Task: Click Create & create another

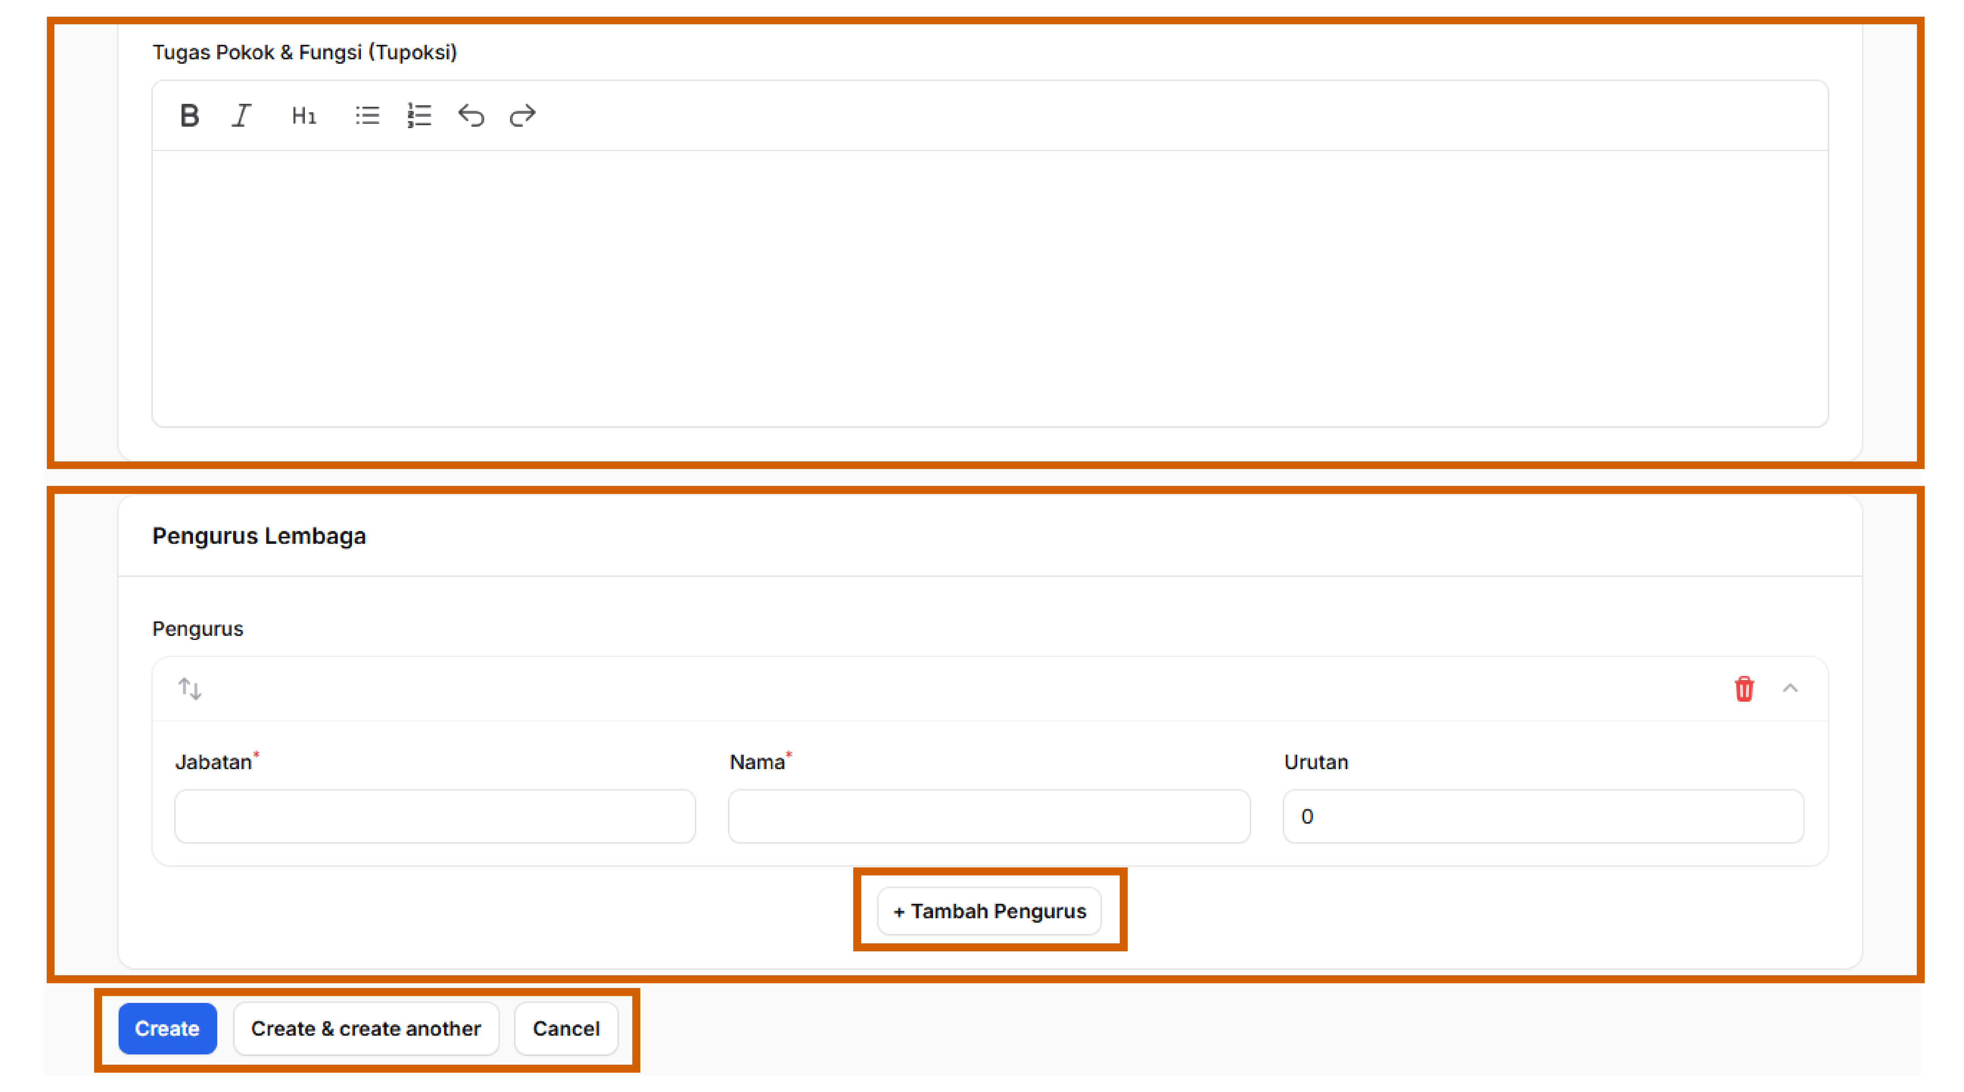Action: (x=366, y=1029)
